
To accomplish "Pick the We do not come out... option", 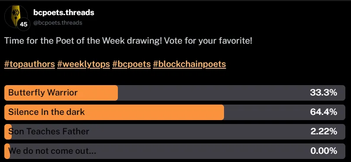I will click(175, 151).
